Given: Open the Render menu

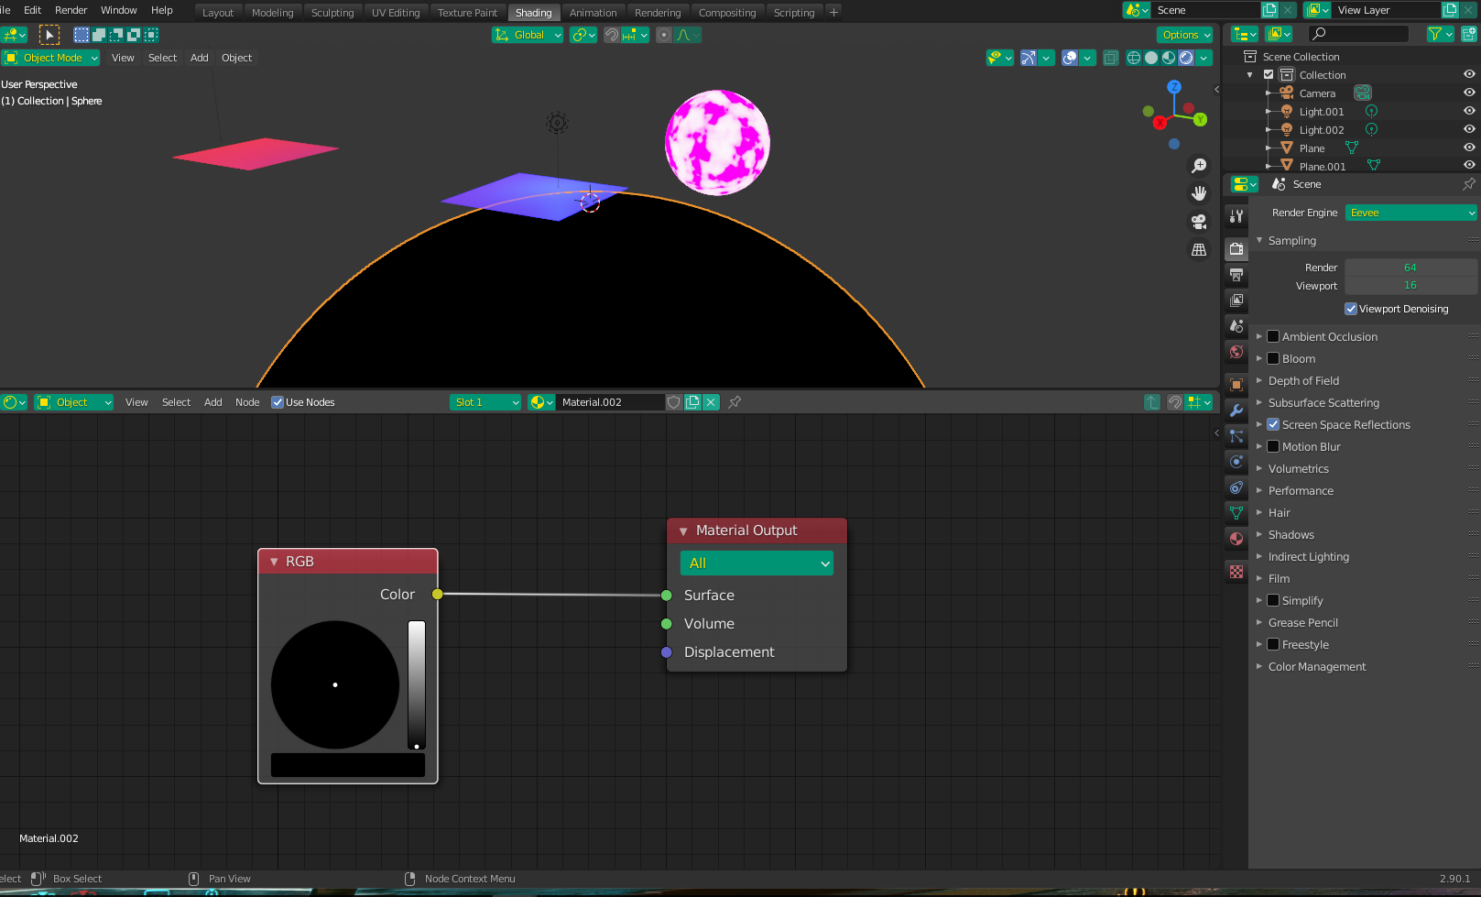Looking at the screenshot, I should 71,10.
